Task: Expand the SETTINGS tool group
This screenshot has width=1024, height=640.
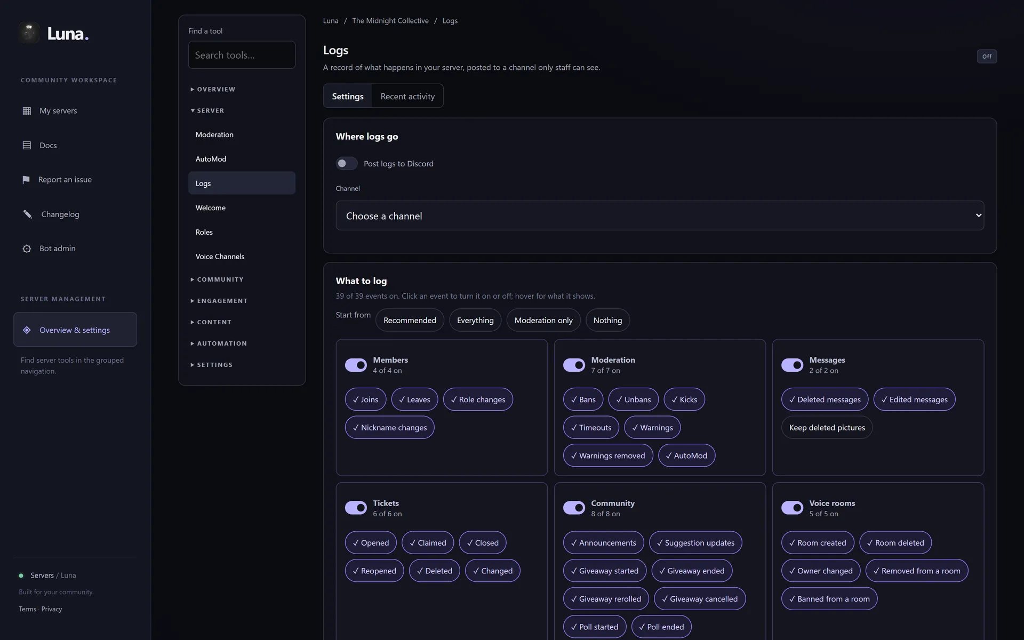Action: [x=212, y=365]
